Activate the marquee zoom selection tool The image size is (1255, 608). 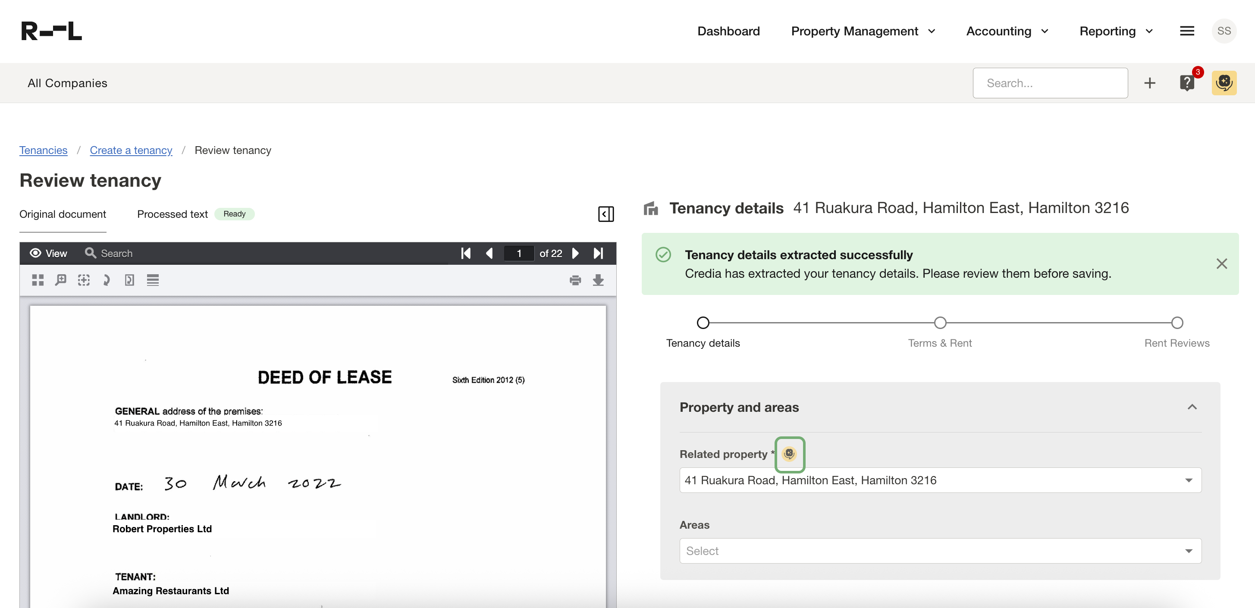pos(84,280)
